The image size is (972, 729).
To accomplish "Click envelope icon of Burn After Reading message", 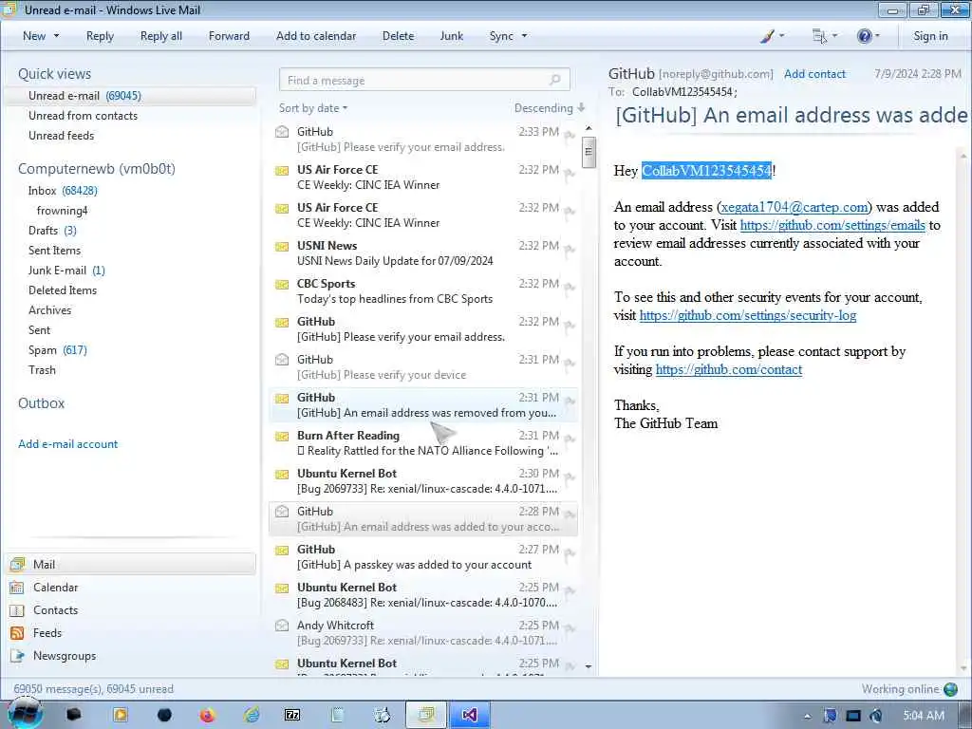I will 282,437.
